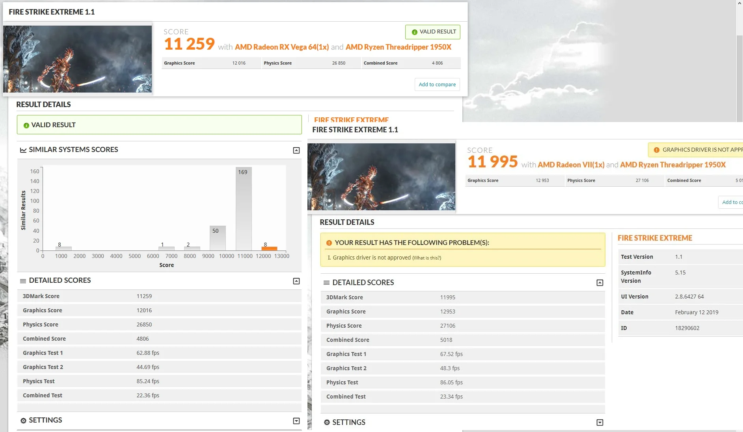The height and width of the screenshot is (432, 743).
Task: Click the big 11 995 score number
Action: (x=493, y=162)
